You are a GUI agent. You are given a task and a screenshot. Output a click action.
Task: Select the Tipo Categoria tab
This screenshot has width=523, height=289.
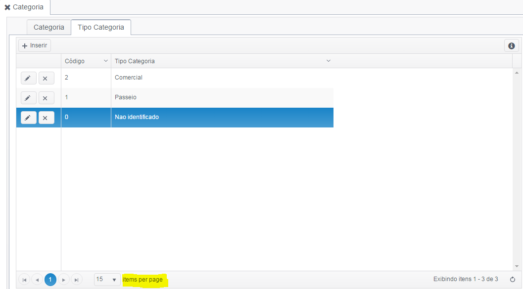[101, 27]
